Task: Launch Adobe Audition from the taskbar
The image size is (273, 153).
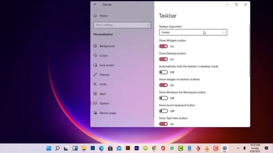Action: 136,148
